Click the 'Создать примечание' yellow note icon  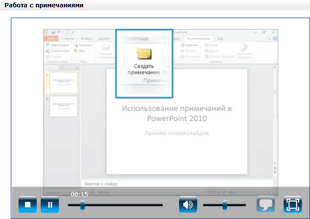[144, 53]
